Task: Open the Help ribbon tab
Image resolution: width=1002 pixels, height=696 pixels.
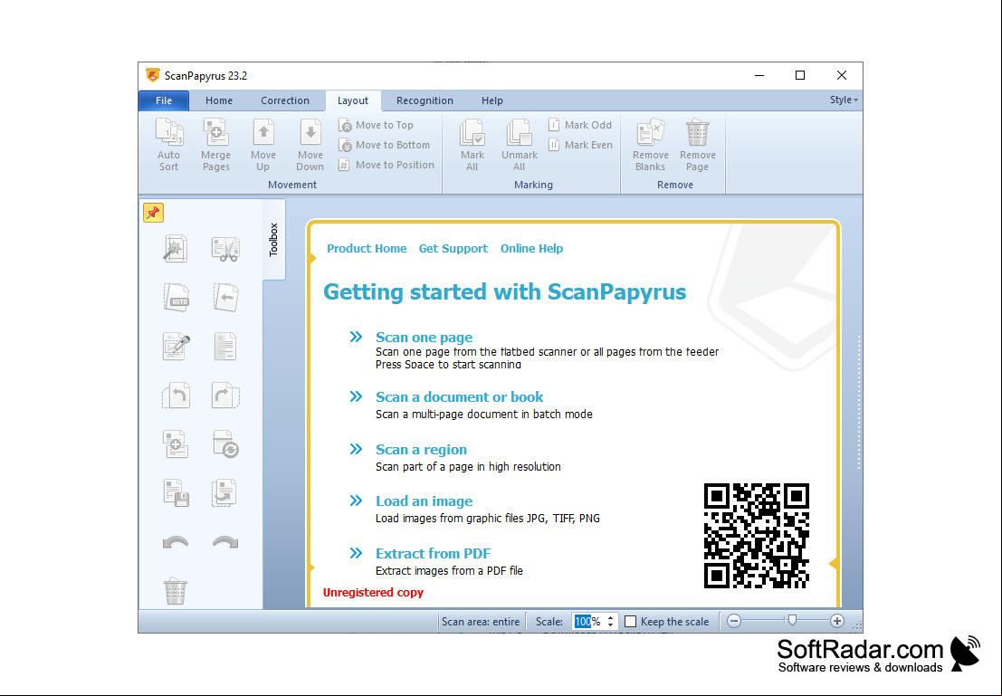Action: coord(492,100)
